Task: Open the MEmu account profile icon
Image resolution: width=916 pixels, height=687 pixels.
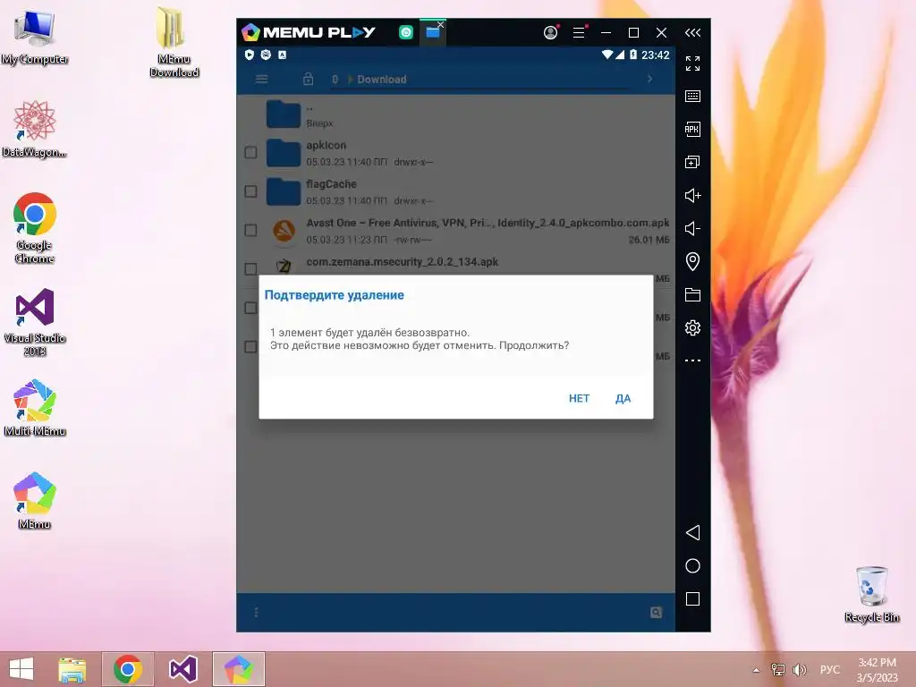Action: 551,33
